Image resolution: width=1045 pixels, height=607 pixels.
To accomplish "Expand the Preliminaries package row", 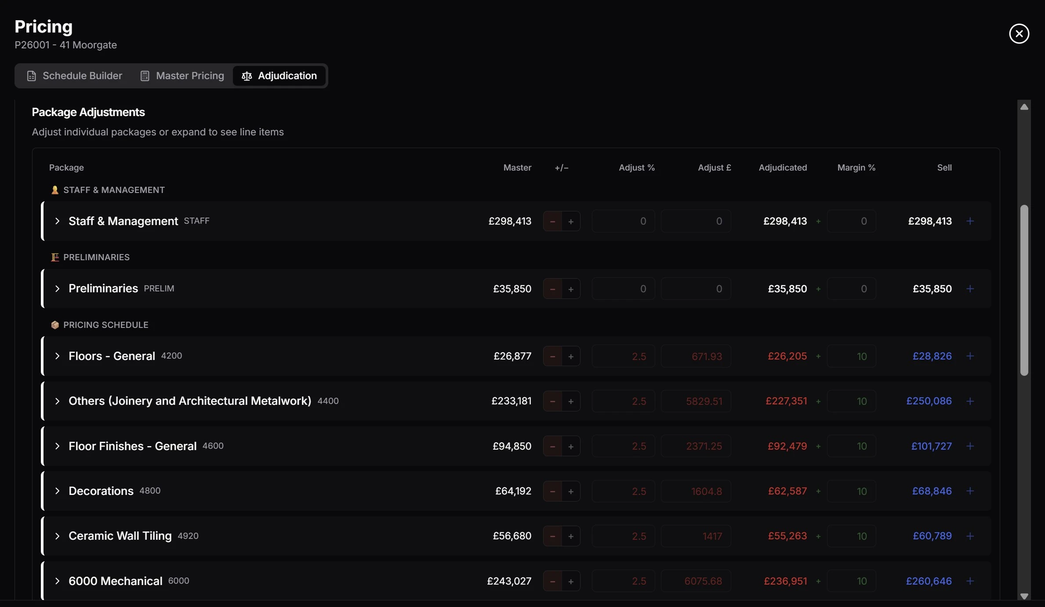I will tap(57, 289).
